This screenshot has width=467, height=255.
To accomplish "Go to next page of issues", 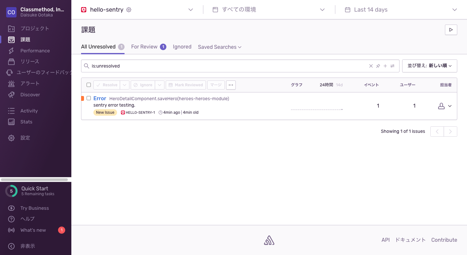I will pyautogui.click(x=450, y=132).
